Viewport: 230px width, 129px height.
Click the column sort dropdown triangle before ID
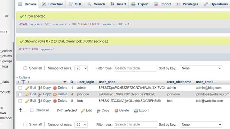coord(65,82)
